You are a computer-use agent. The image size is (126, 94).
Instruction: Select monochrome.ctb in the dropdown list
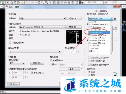tap(99, 33)
